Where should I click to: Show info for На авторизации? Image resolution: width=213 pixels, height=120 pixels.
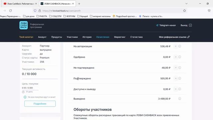[180, 46]
